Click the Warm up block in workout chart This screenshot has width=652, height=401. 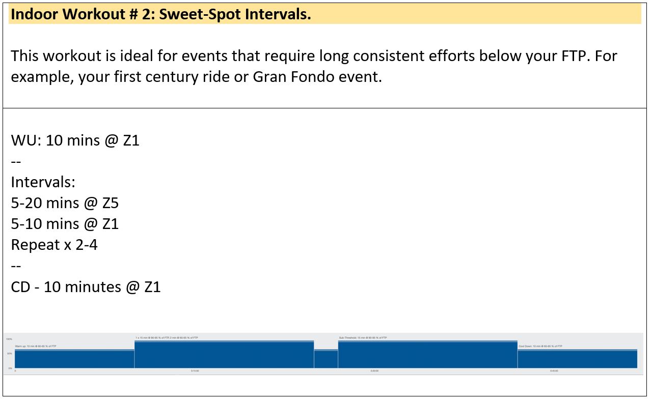click(74, 358)
